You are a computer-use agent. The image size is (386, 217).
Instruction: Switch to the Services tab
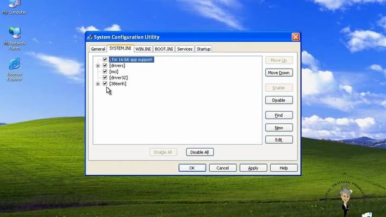[185, 49]
